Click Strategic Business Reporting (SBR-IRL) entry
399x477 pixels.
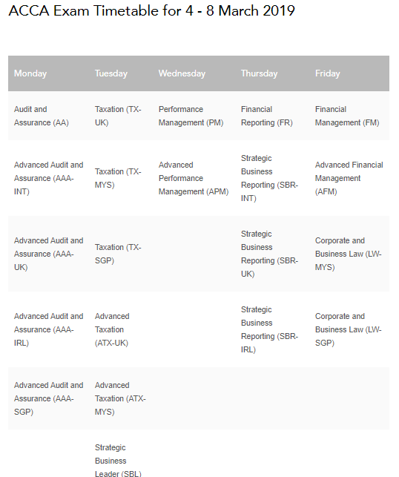269,330
